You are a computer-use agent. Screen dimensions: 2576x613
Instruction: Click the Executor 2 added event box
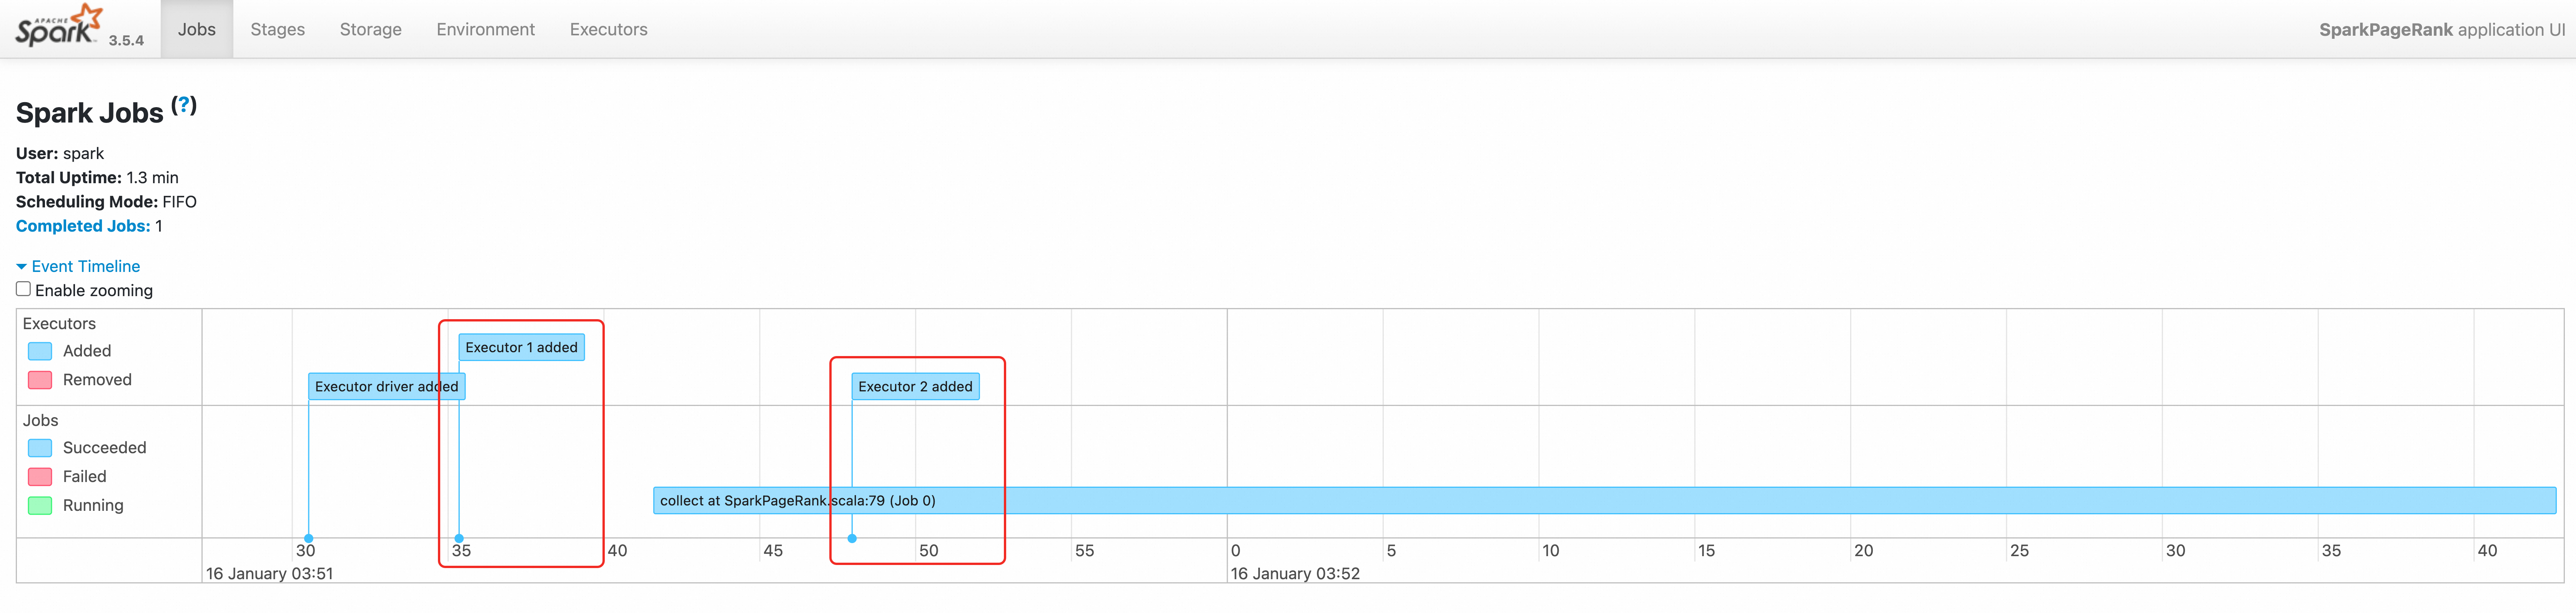[x=915, y=386]
